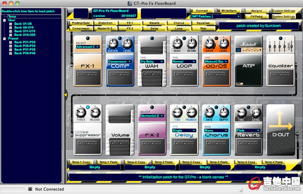Toggle the FX-1 pedal LED

click(x=88, y=38)
